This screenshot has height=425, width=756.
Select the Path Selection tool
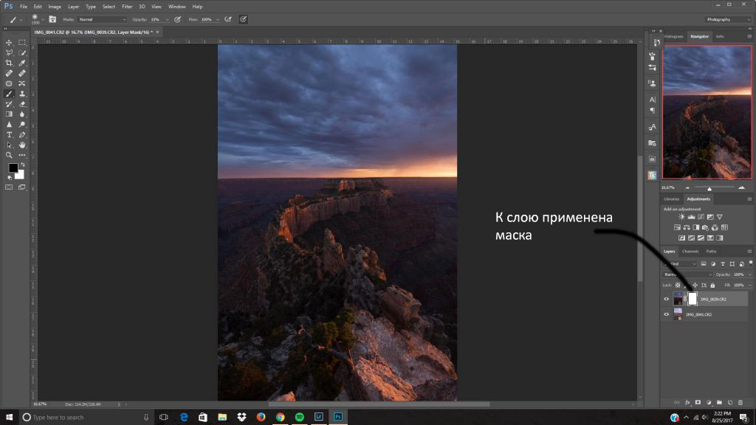click(x=9, y=145)
